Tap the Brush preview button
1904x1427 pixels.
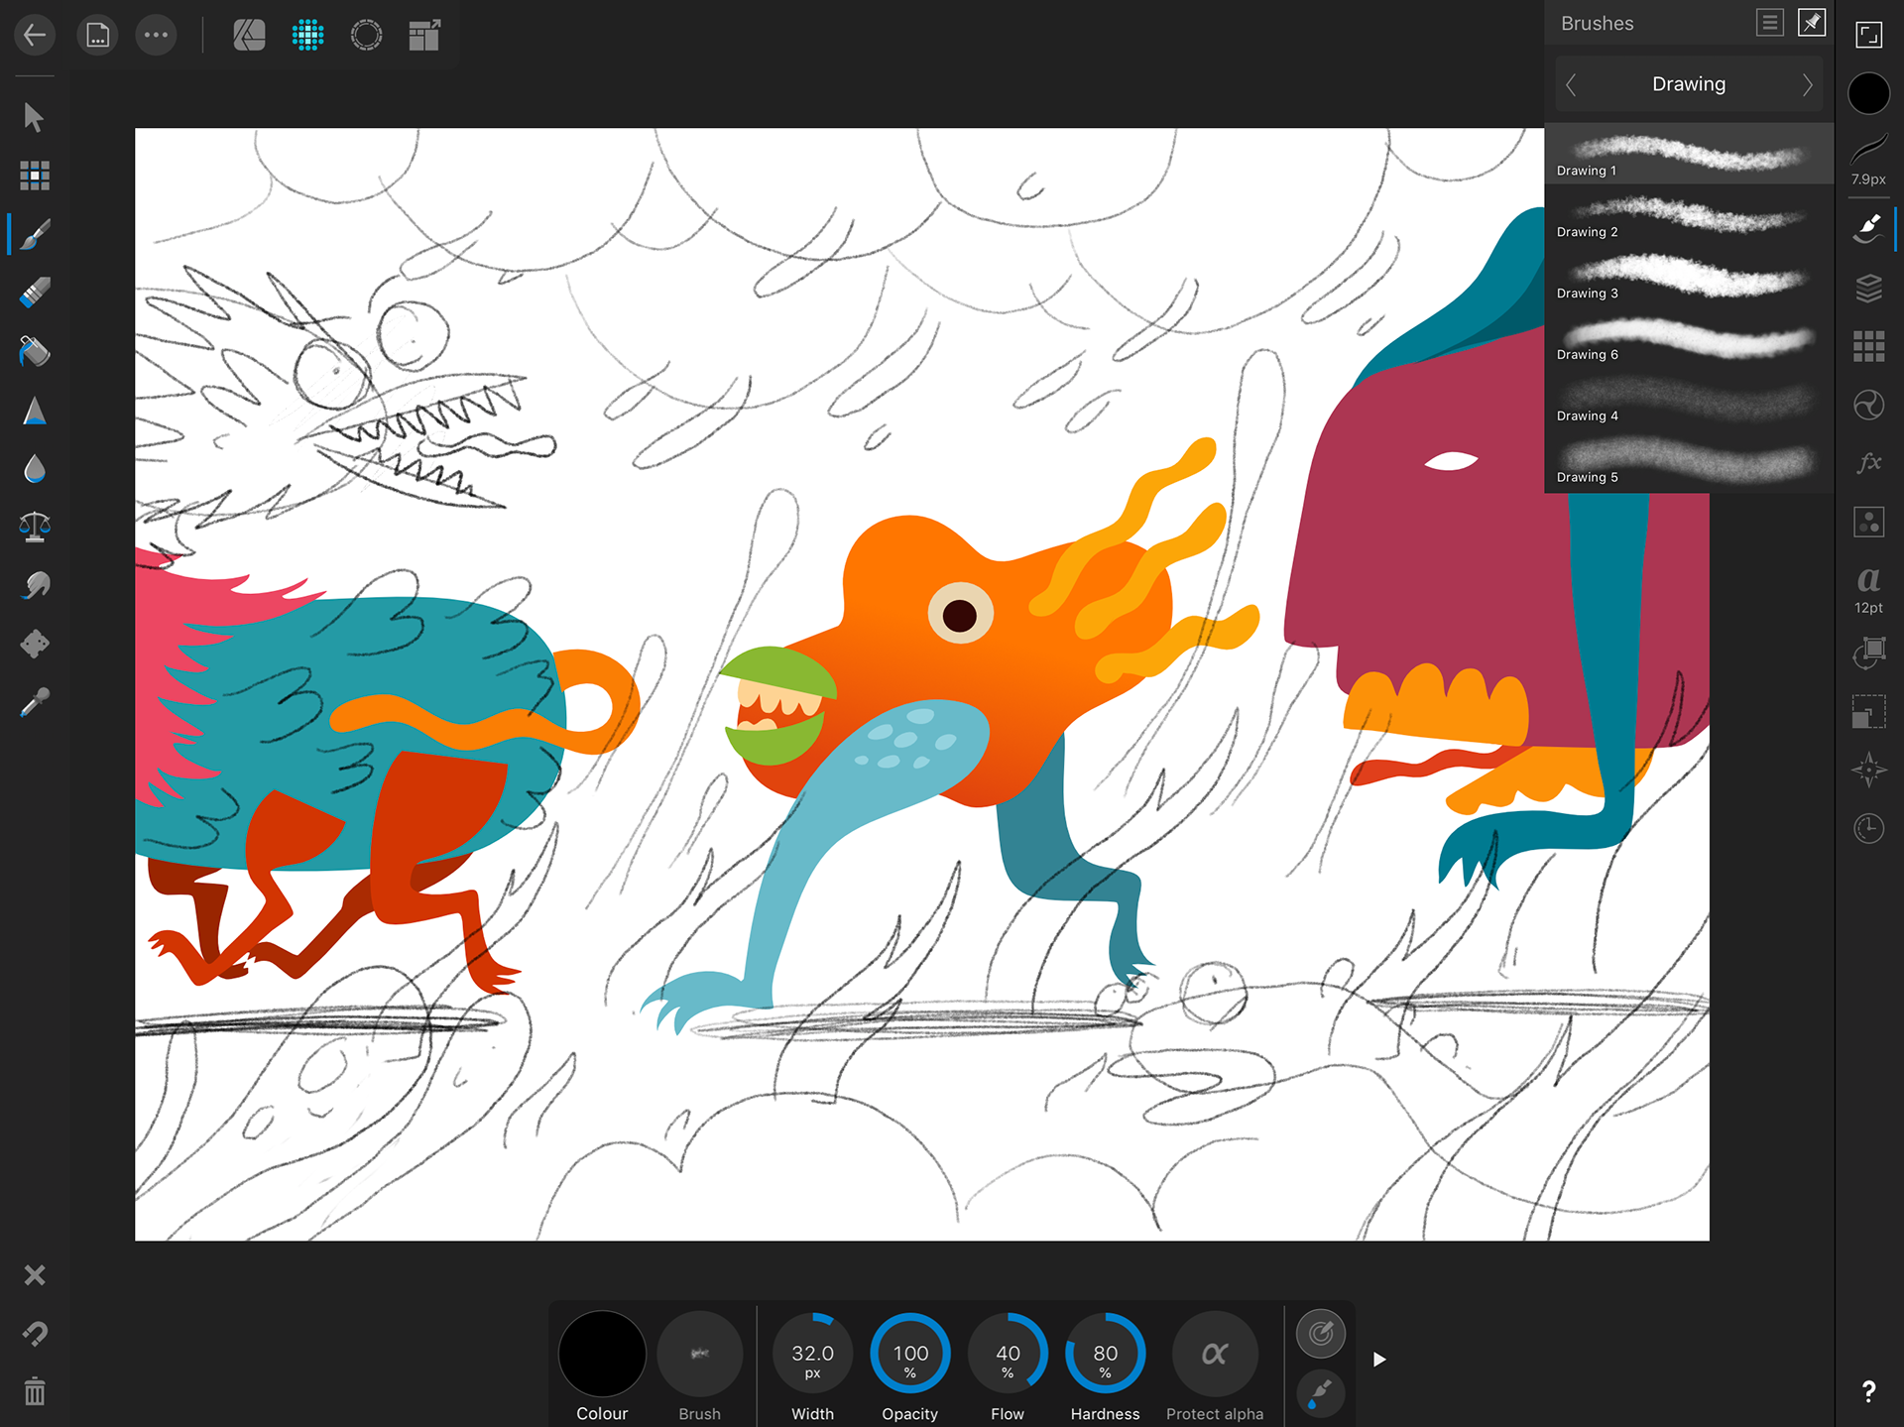(x=699, y=1355)
